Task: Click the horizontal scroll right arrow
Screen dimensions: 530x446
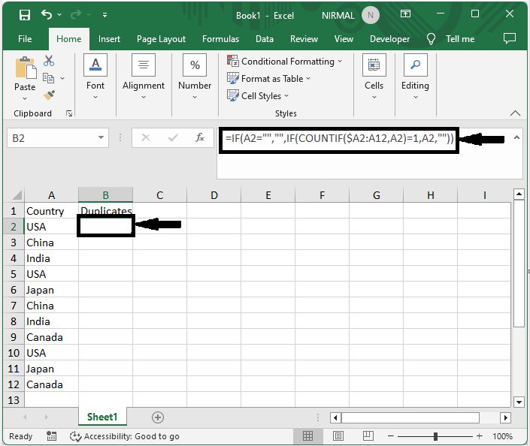Action: click(x=505, y=417)
